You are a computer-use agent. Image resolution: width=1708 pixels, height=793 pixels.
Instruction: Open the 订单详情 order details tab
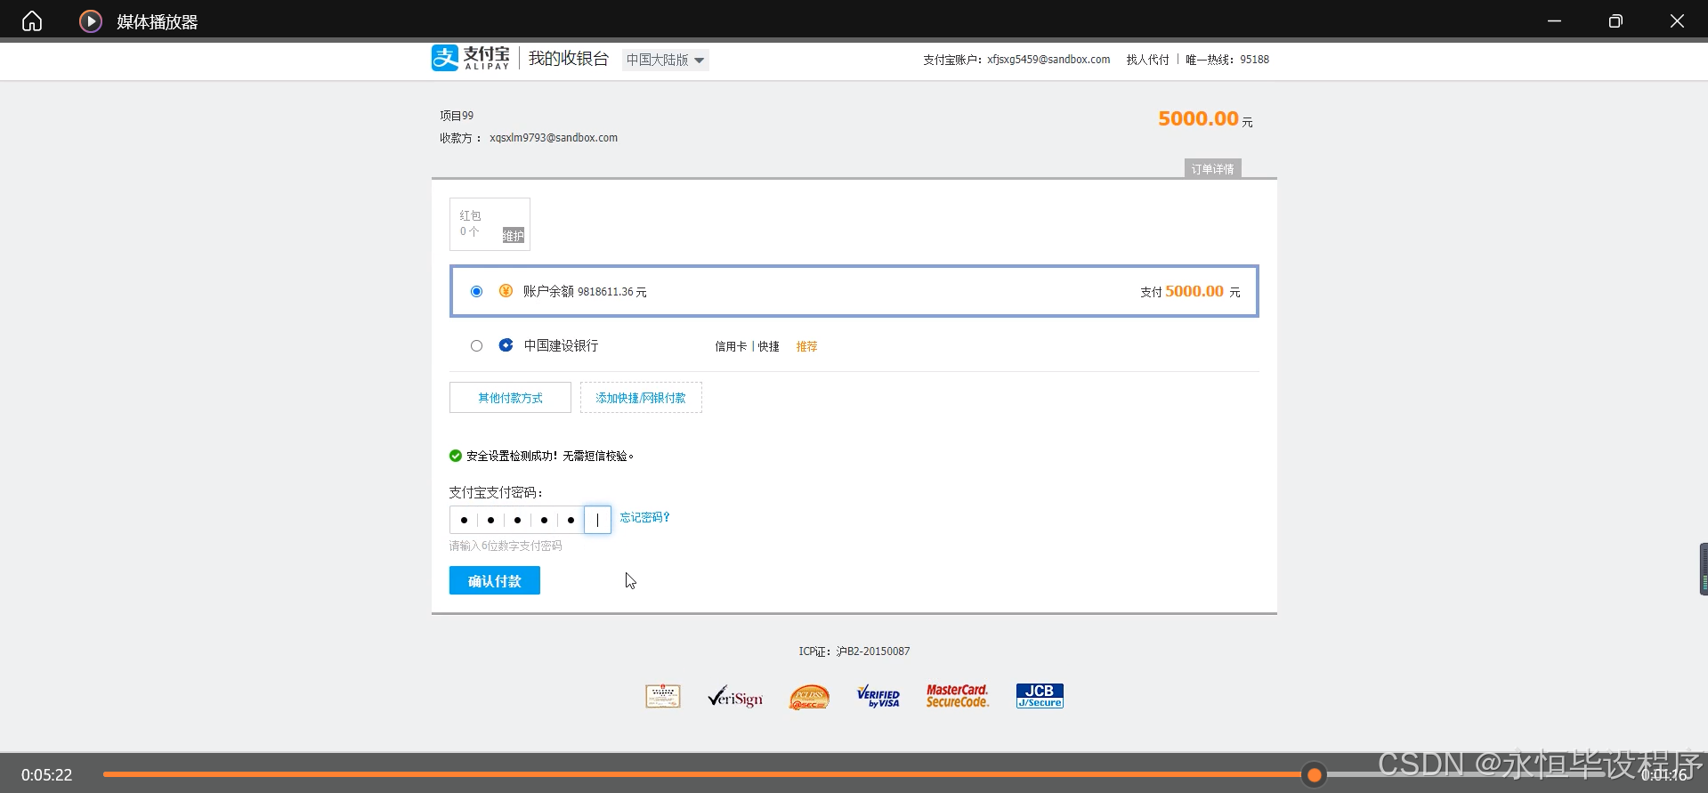point(1212,169)
